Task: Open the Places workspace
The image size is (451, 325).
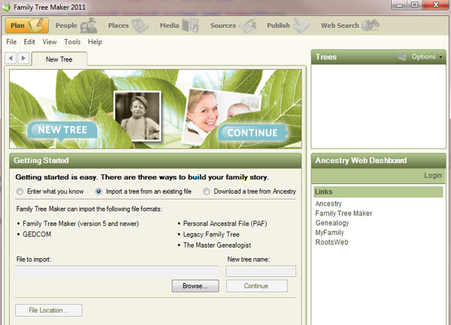Action: tap(128, 26)
